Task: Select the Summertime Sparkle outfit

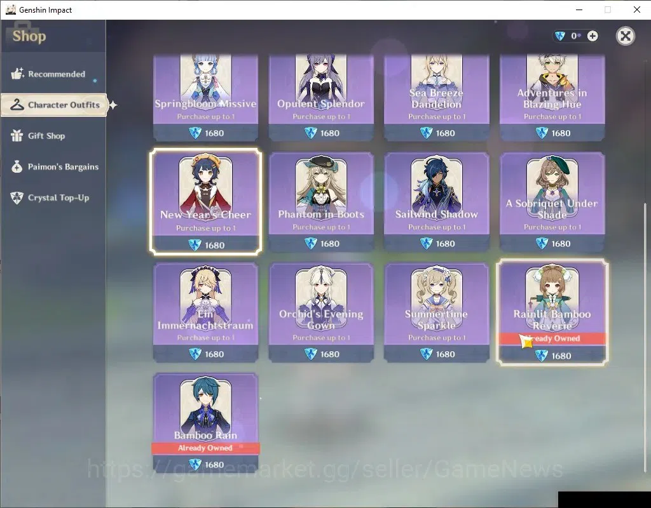Action: 436,312
